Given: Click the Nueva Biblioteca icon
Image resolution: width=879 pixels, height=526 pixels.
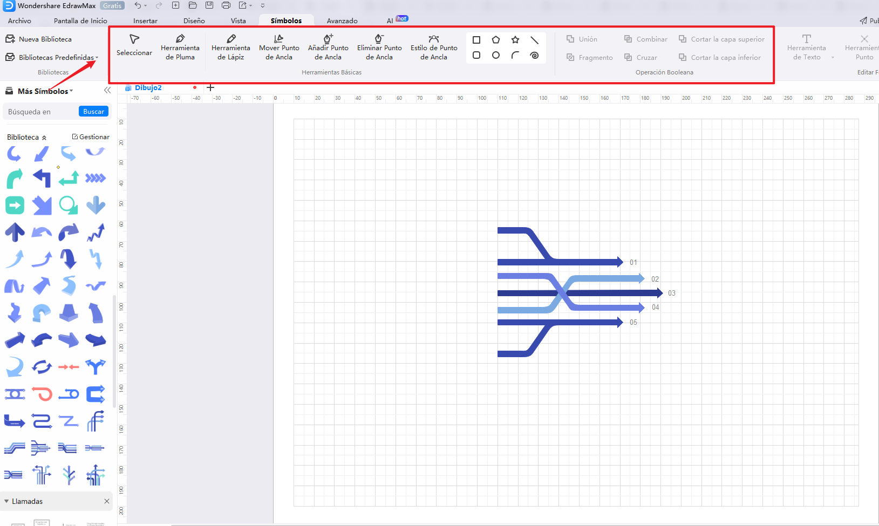Looking at the screenshot, I should click(x=10, y=38).
